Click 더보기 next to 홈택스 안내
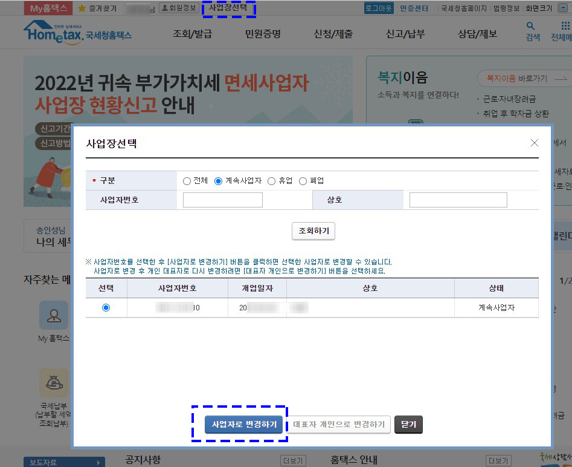This screenshot has width=572, height=467. coord(498,461)
